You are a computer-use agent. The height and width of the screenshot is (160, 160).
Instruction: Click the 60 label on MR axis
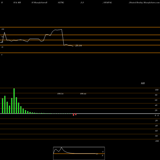tap(156, 100)
